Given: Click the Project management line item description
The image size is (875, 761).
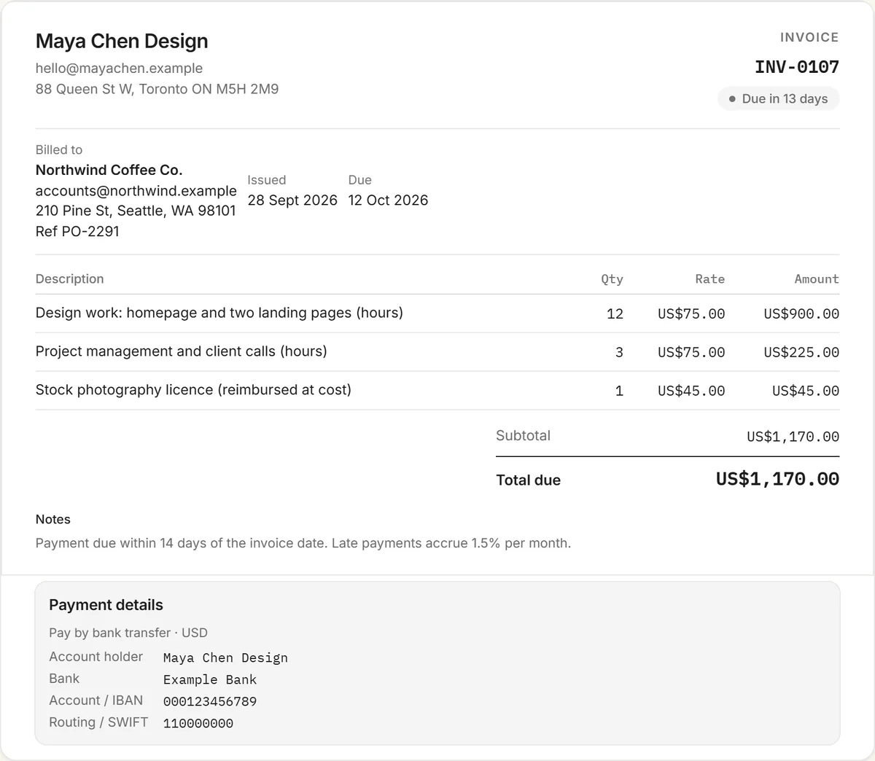Looking at the screenshot, I should (181, 351).
